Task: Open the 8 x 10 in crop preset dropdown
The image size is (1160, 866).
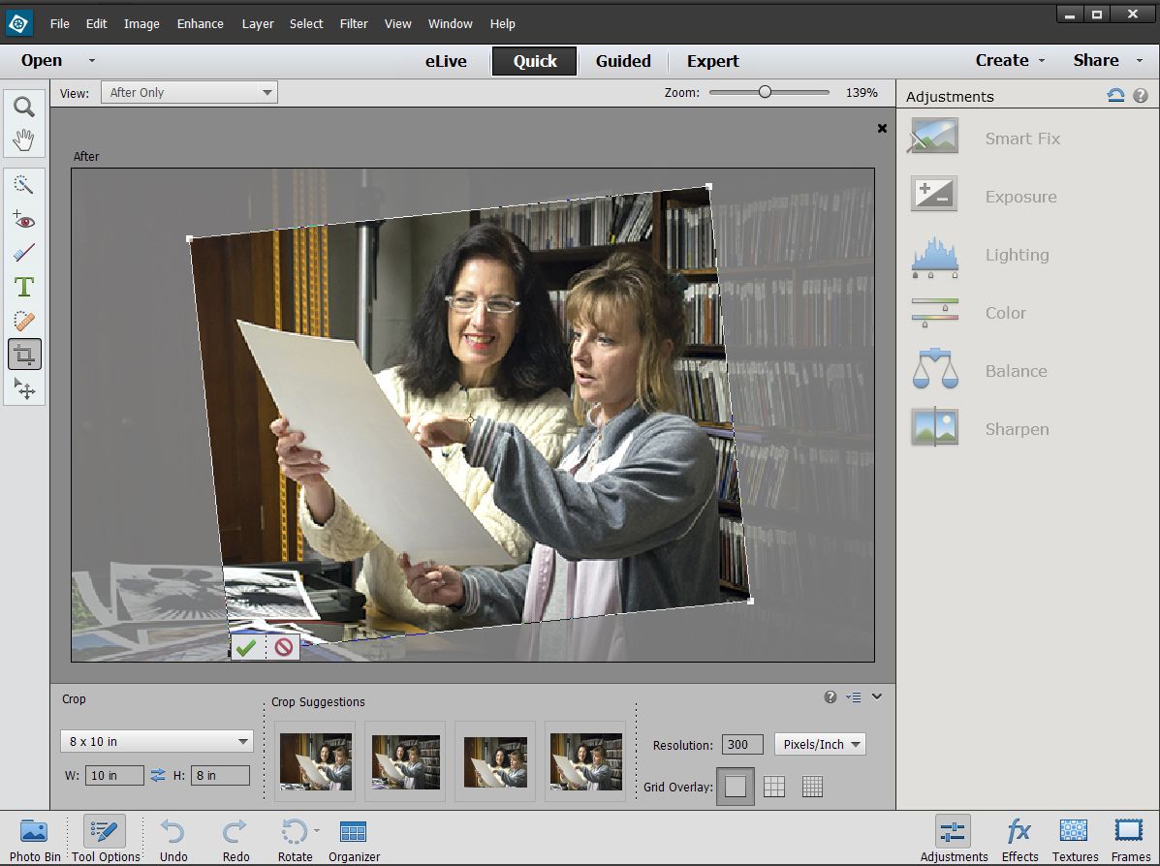Action: (156, 740)
